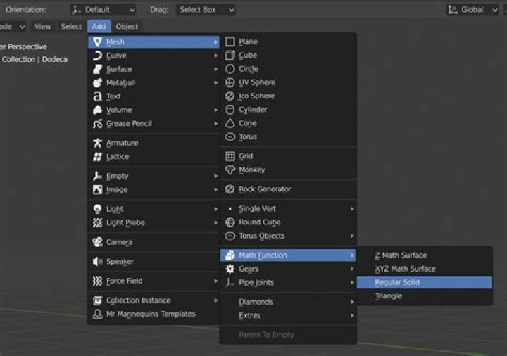Viewport: 507px width, 356px height.
Task: Click the UV Sphere icon
Action: coord(230,82)
